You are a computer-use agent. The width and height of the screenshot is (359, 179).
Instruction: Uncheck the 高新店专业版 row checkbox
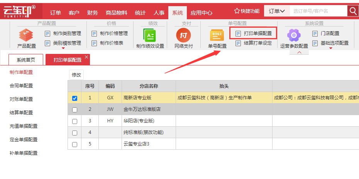75,98
